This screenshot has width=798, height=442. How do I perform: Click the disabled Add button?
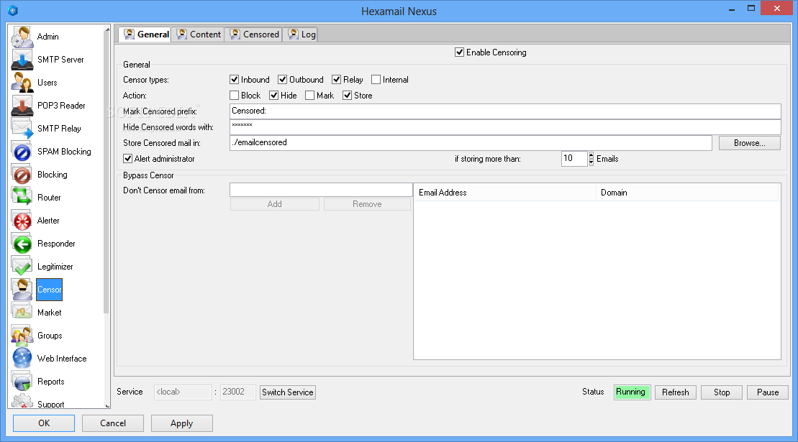(274, 204)
